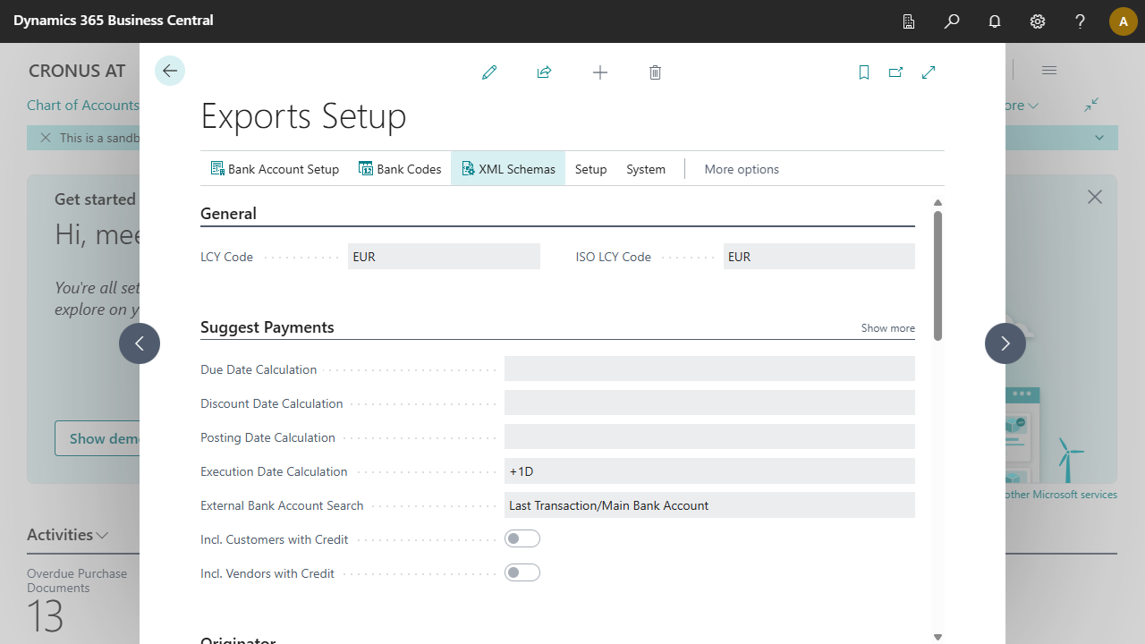The width and height of the screenshot is (1145, 644).
Task: Go to next record arrow
Action: click(1005, 343)
